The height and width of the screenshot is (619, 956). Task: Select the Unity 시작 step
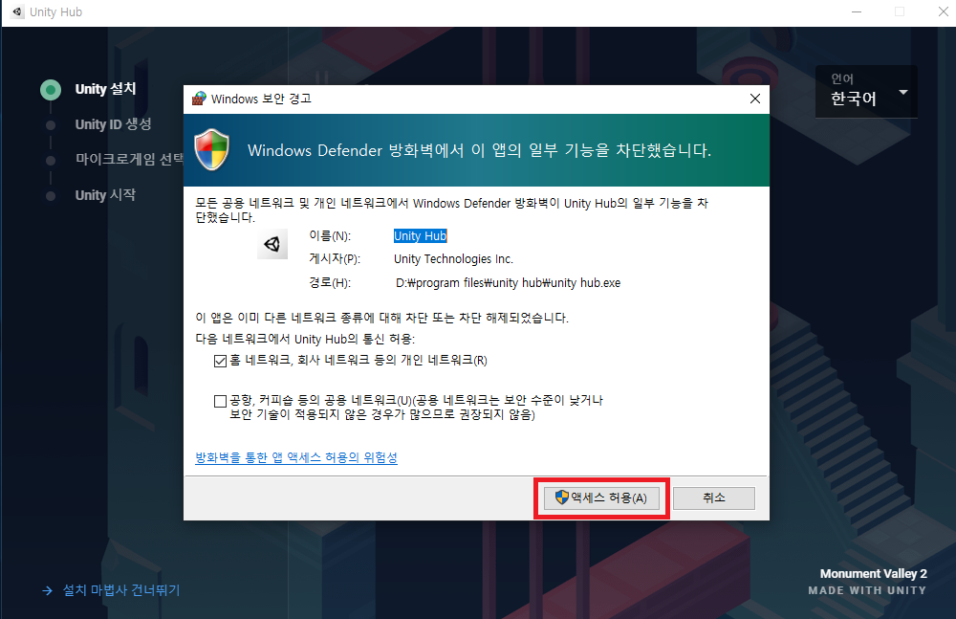pos(105,195)
